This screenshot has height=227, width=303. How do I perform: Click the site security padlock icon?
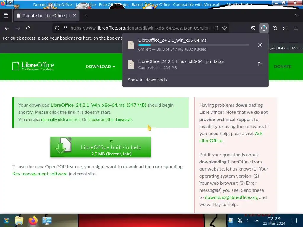[x=65, y=28]
